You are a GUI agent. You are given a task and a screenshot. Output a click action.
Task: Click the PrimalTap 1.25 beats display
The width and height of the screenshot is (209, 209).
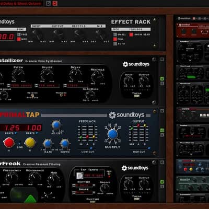coord(12,128)
